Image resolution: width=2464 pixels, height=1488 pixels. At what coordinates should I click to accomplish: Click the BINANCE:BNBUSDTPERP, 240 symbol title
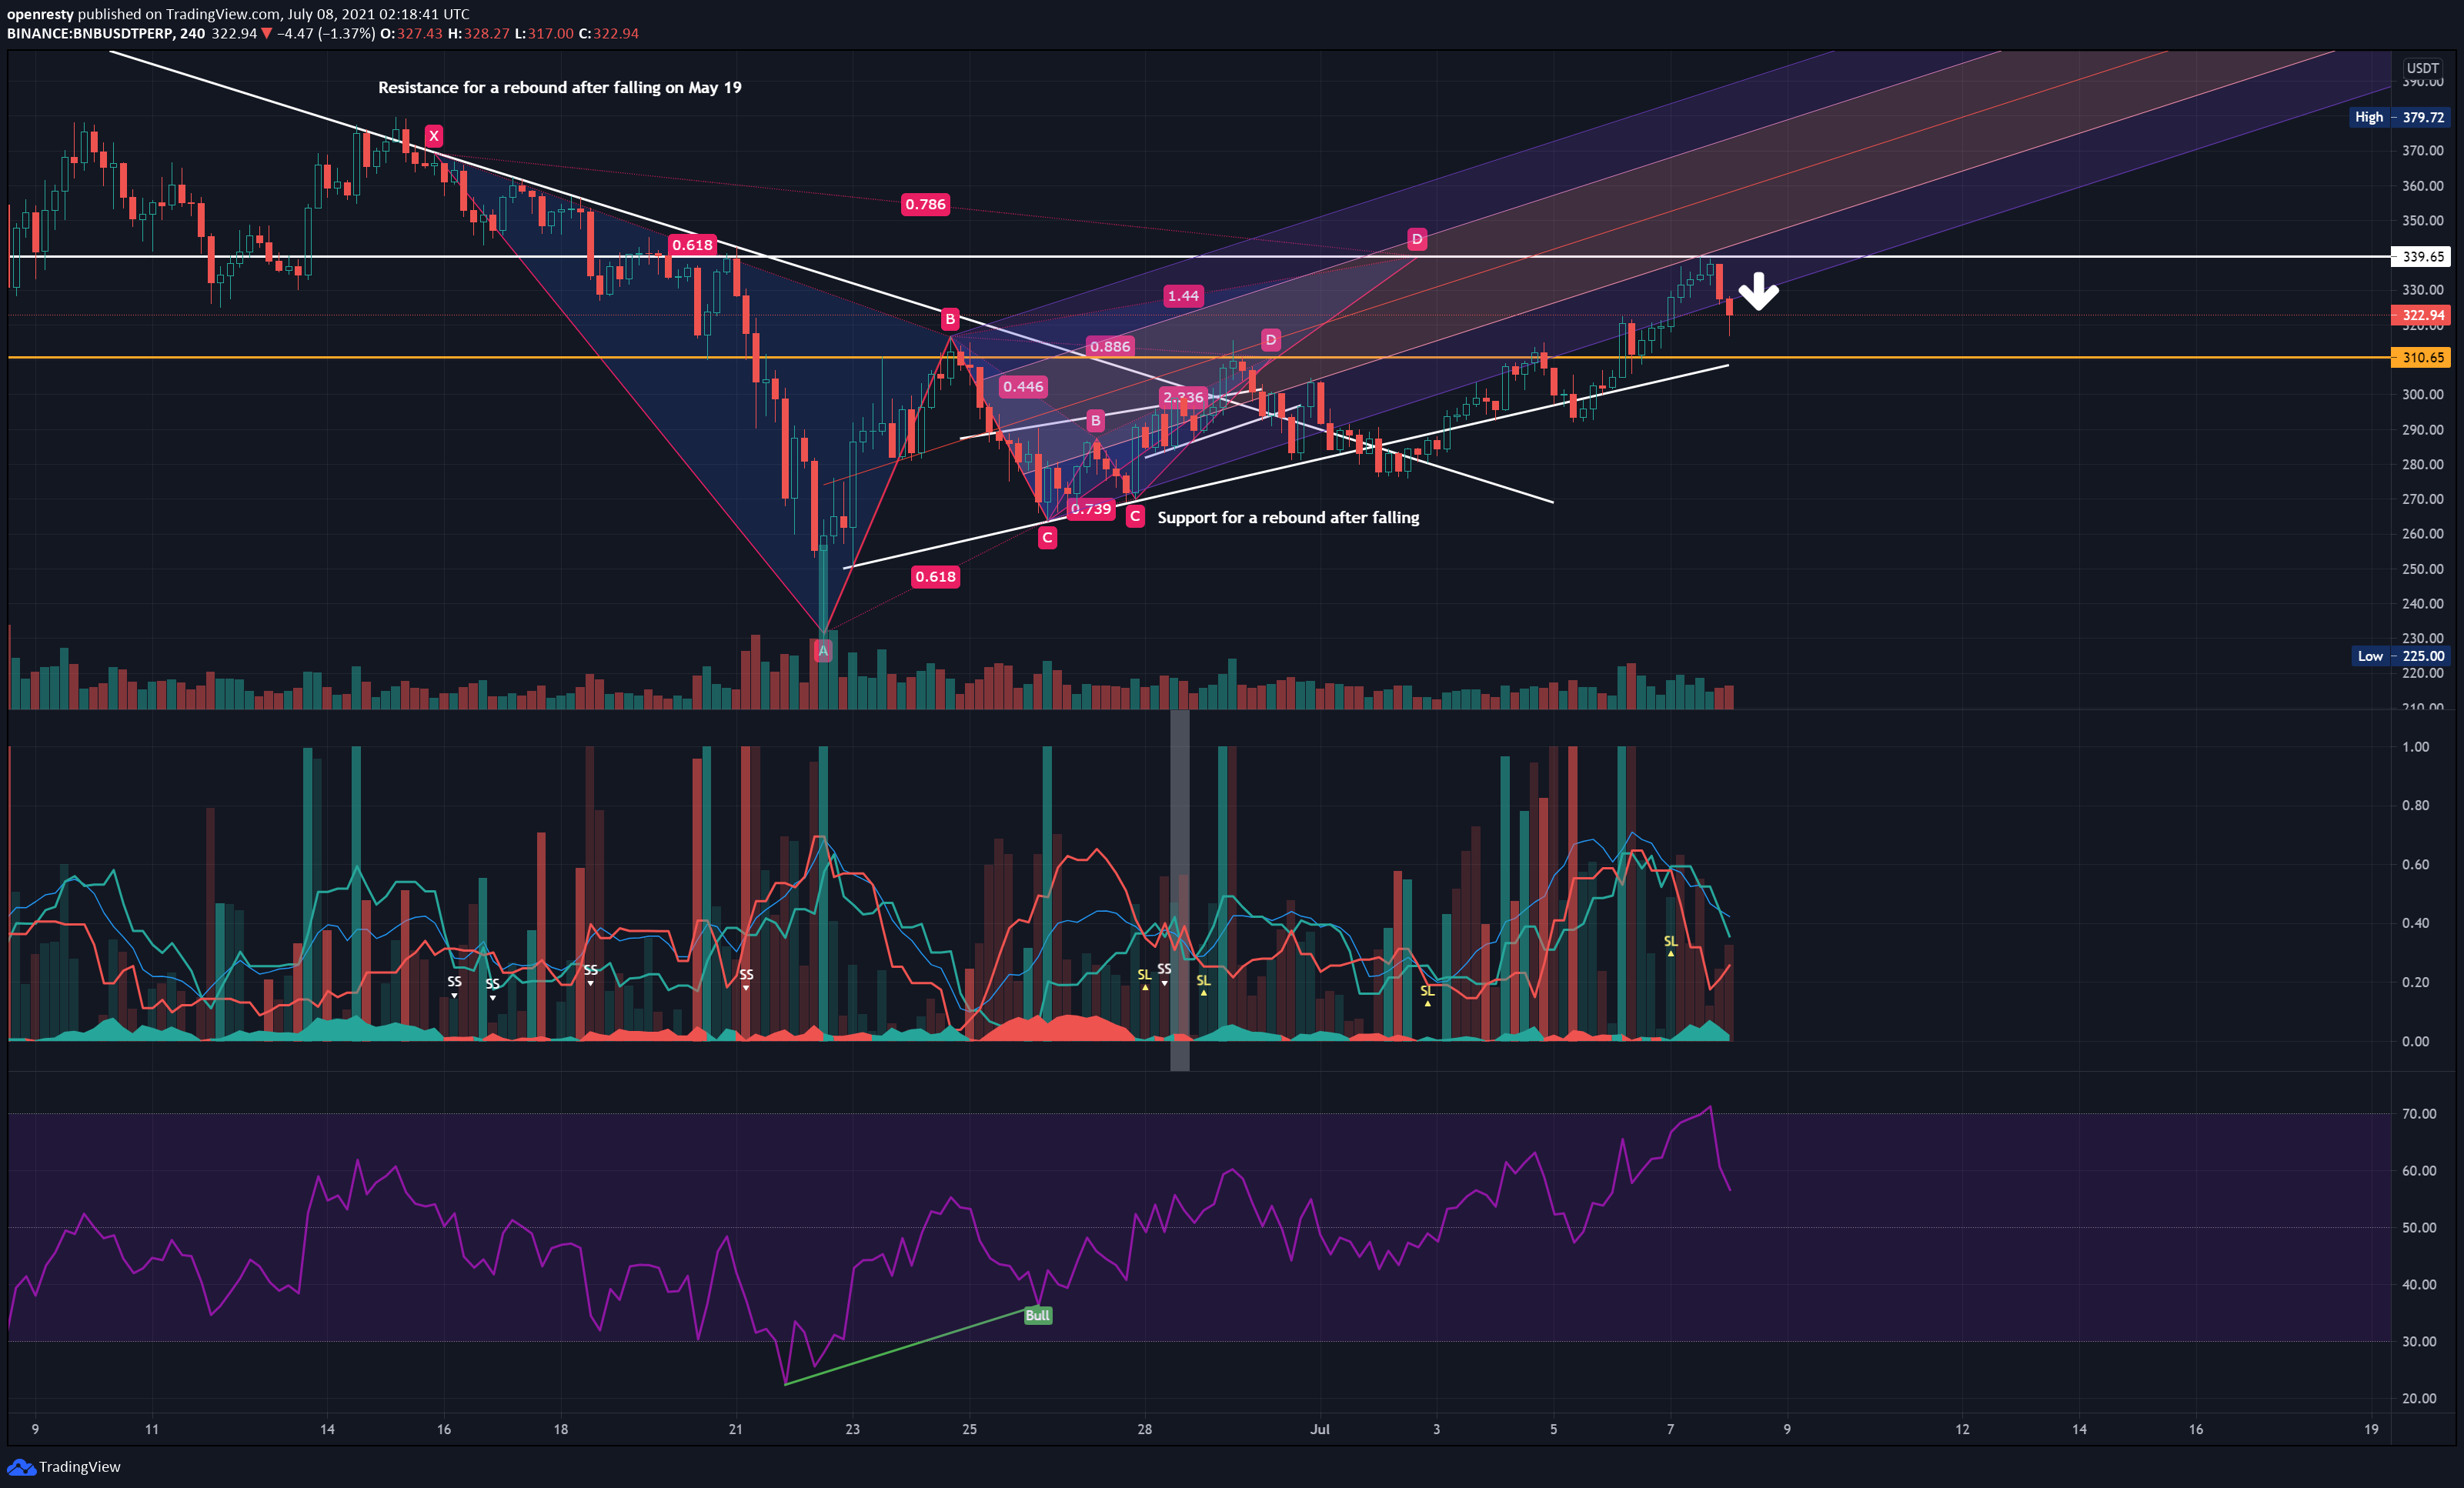pos(106,34)
